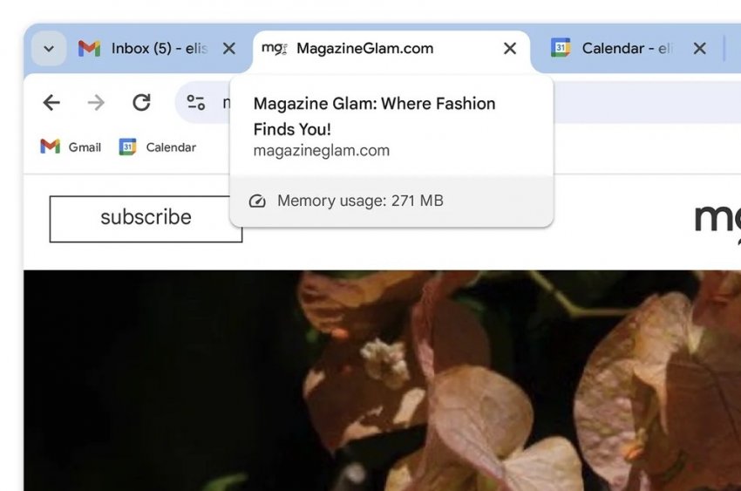Close the Calendar tab
The height and width of the screenshot is (491, 741).
(x=699, y=49)
